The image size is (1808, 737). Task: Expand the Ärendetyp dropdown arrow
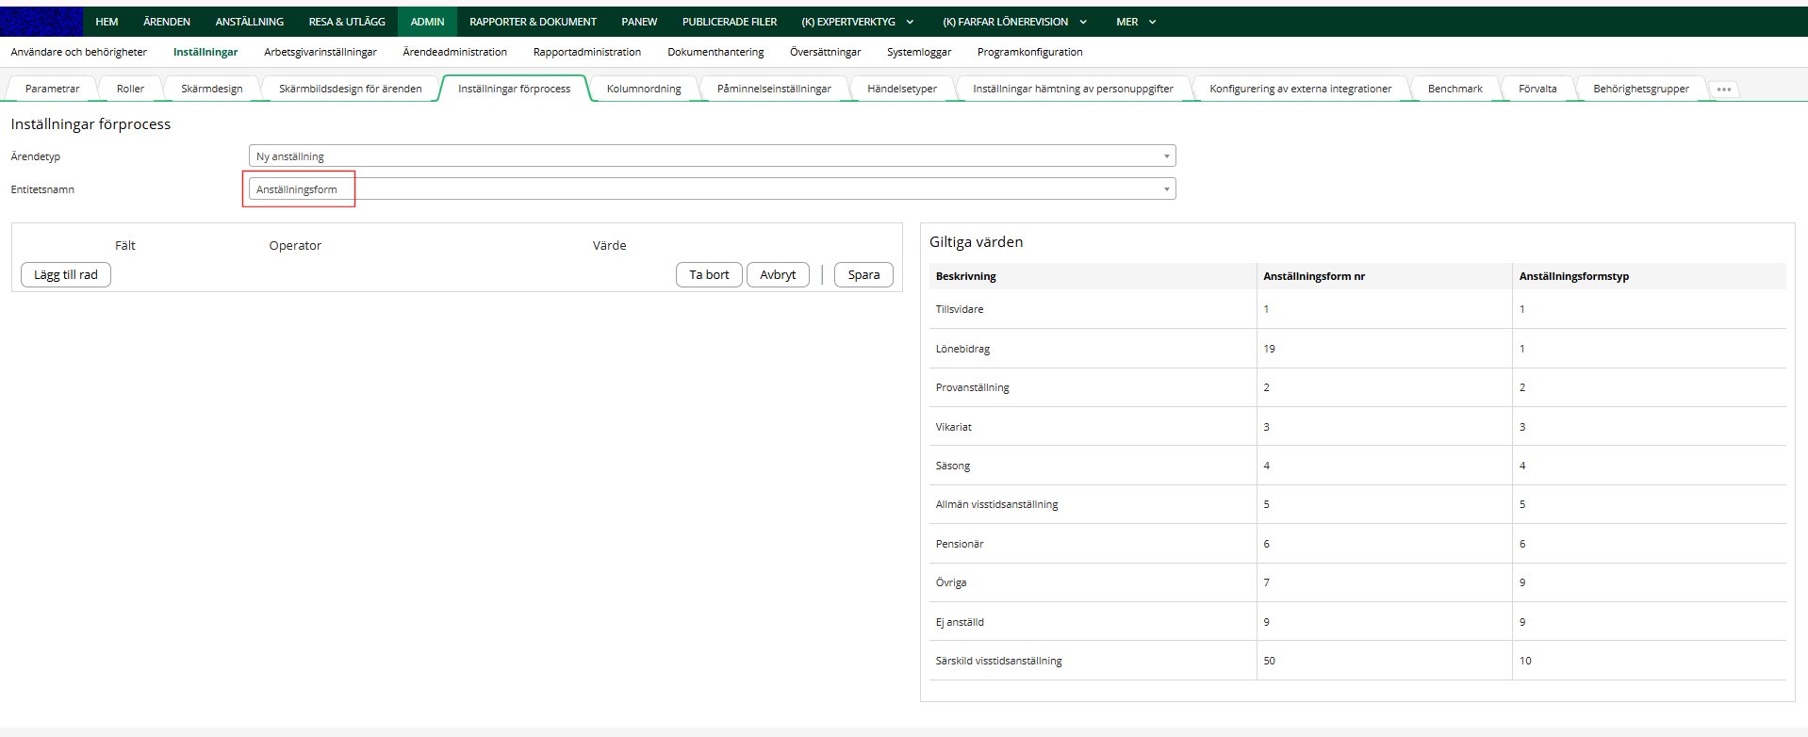[1166, 156]
